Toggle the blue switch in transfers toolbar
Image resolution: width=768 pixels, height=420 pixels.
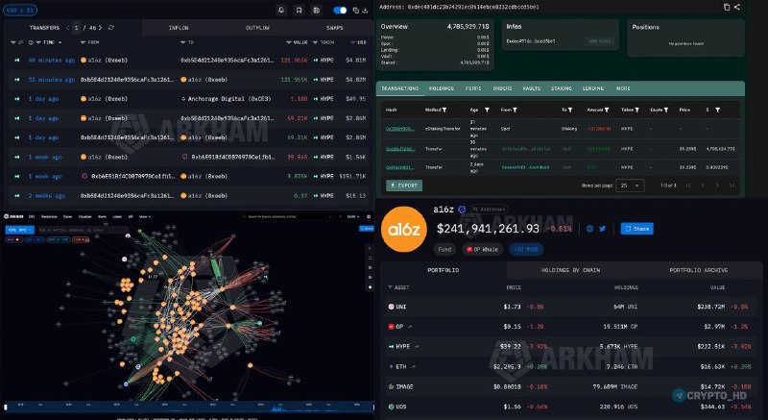pos(340,10)
